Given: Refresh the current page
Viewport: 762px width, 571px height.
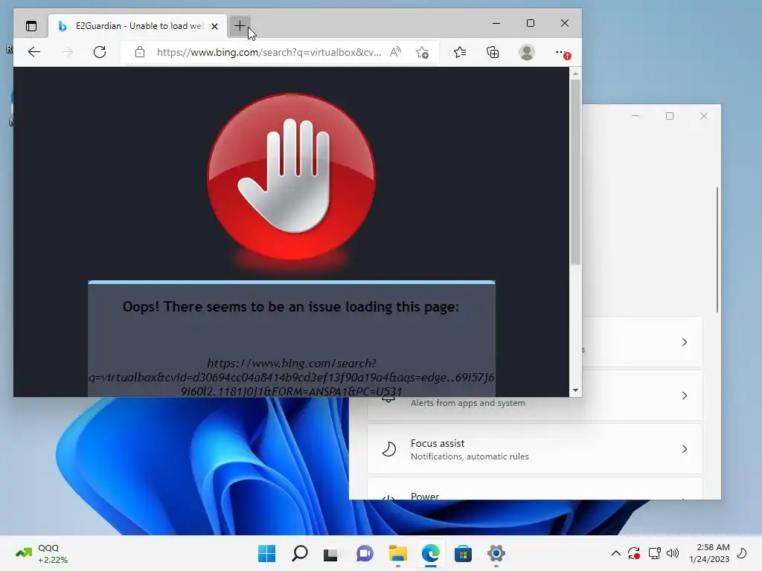Looking at the screenshot, I should point(100,52).
